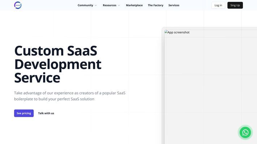Expand the Resources chevron arrow
Viewport: 257px width, 144px height.
[x=119, y=5]
